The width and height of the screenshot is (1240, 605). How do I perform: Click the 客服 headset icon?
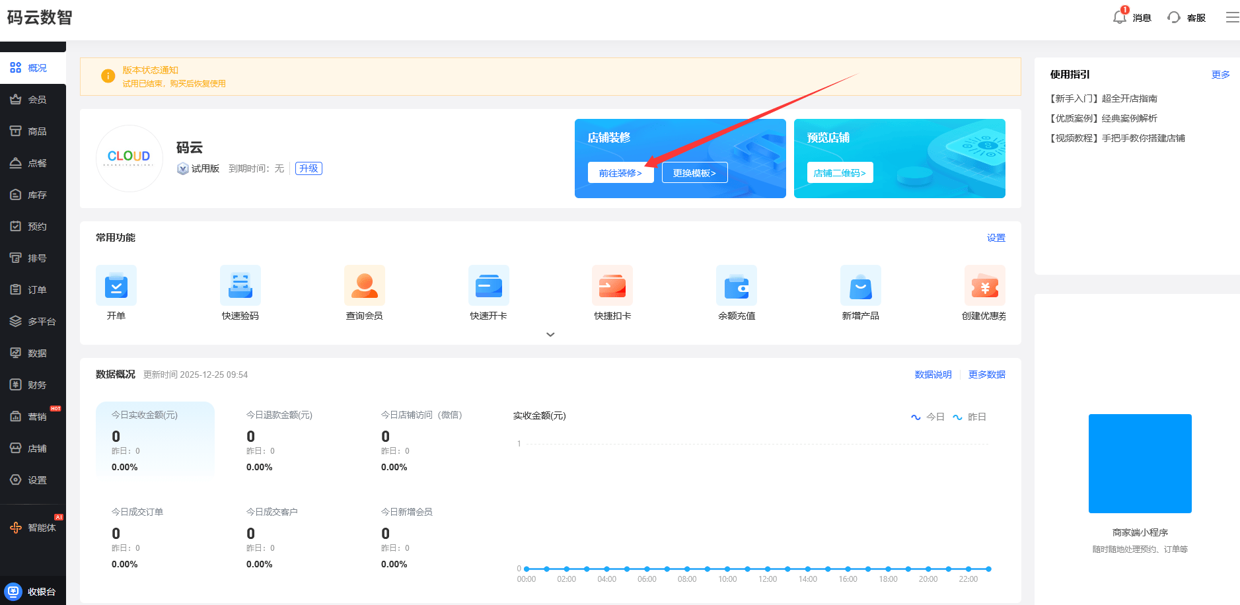point(1174,17)
